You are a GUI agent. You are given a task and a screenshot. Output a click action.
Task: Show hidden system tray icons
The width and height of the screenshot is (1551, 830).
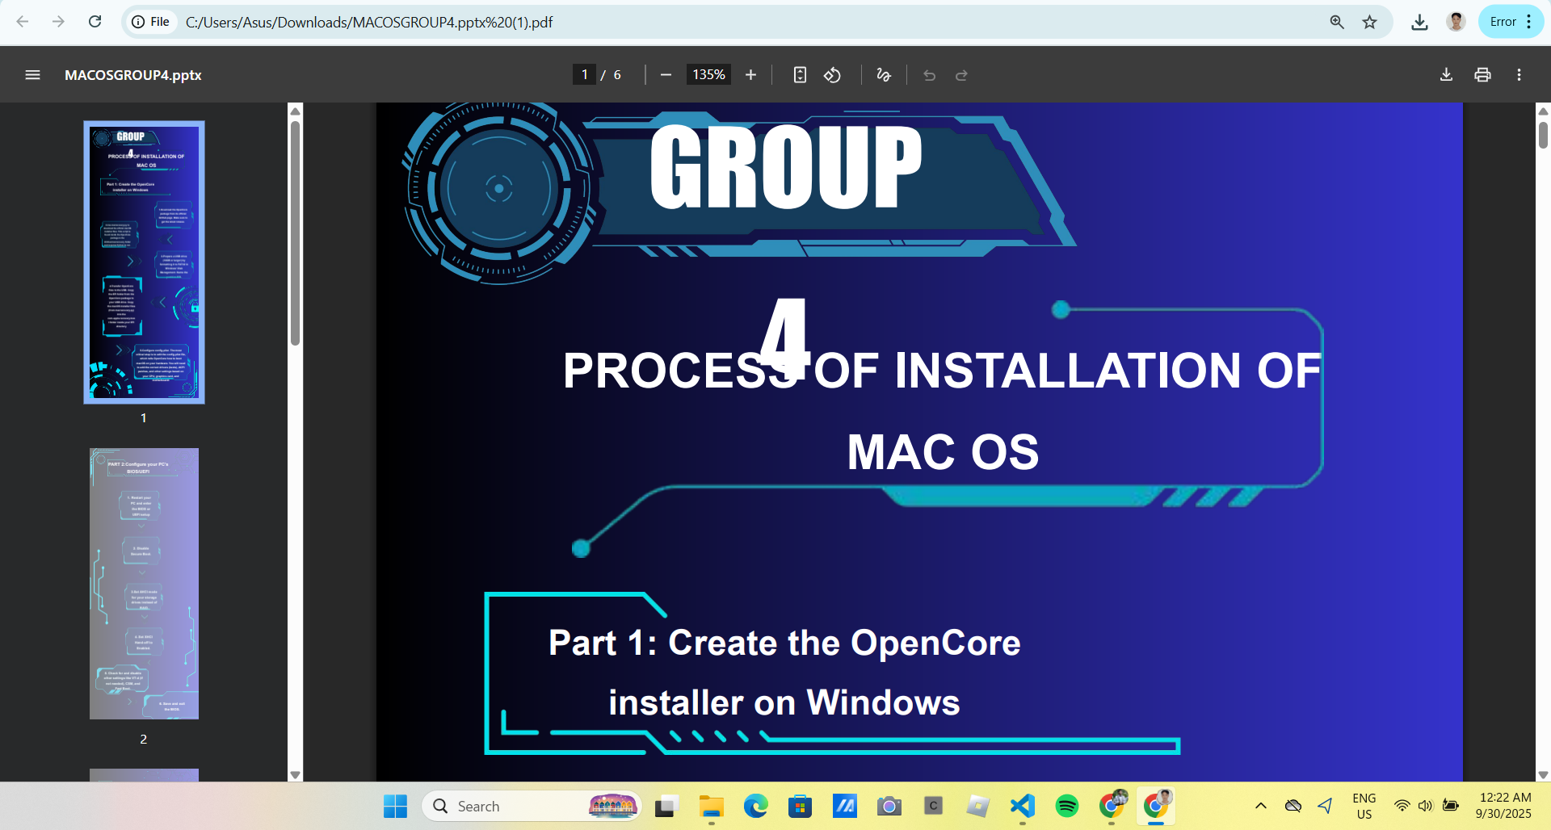[1260, 806]
